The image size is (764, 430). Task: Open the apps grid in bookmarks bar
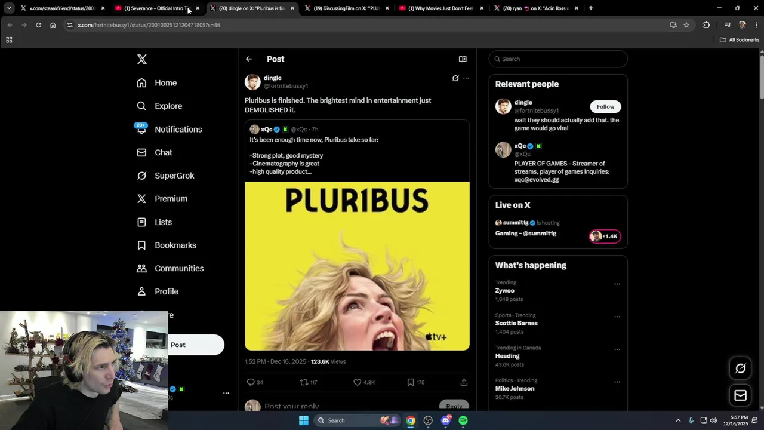[9, 40]
